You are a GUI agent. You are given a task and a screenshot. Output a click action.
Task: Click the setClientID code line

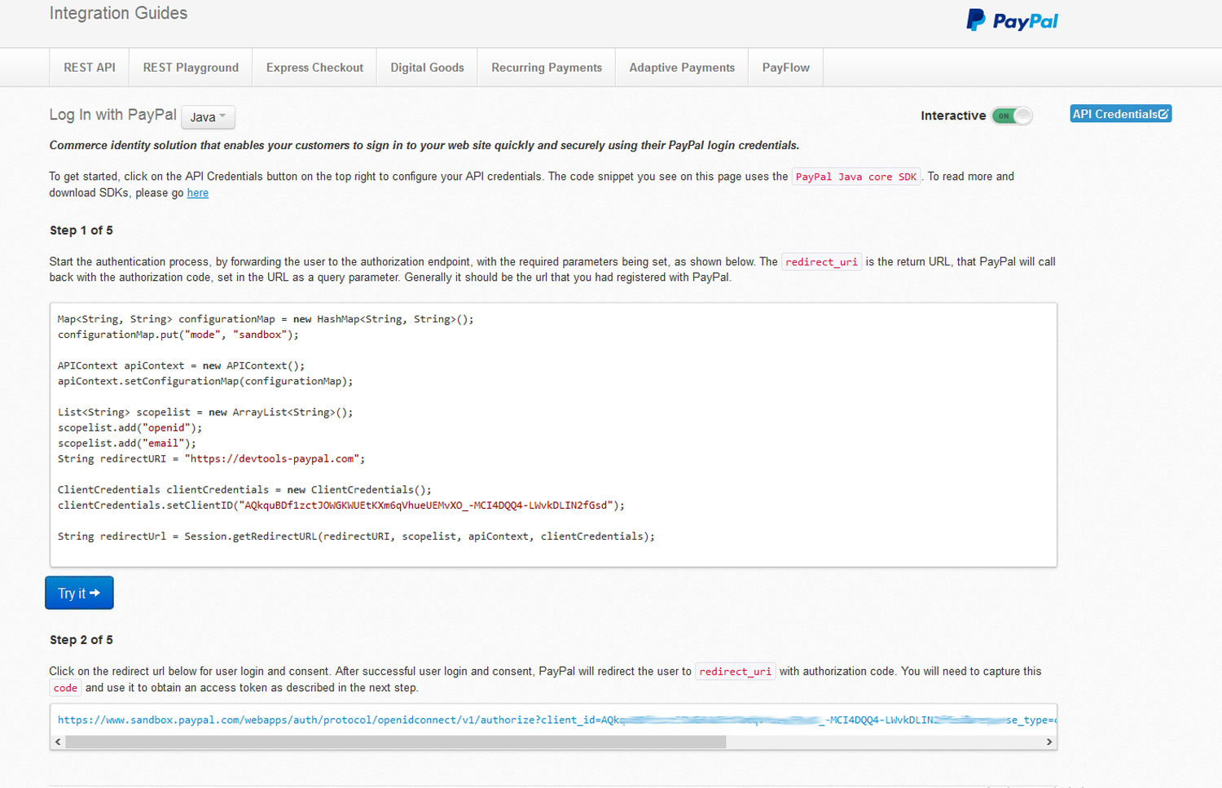tap(341, 506)
